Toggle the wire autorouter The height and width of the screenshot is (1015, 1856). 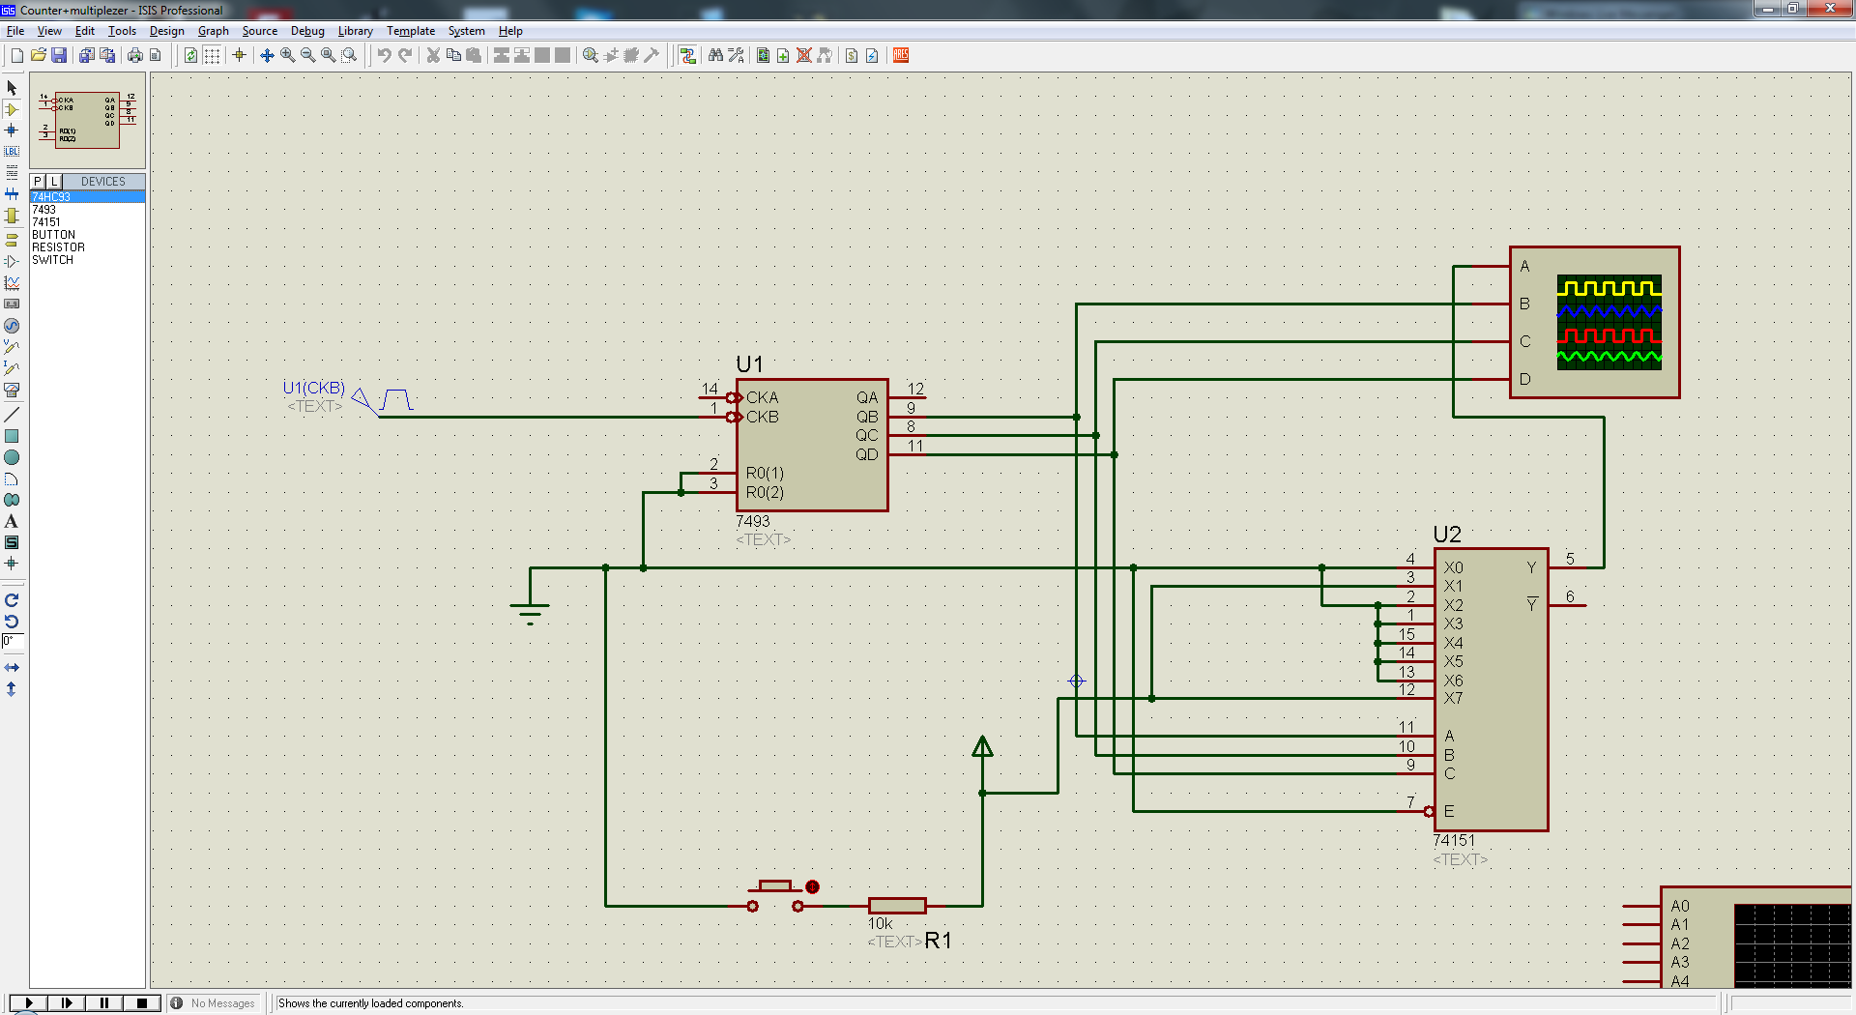pos(687,55)
